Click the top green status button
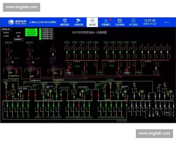176x141 pixels. (x=31, y=30)
